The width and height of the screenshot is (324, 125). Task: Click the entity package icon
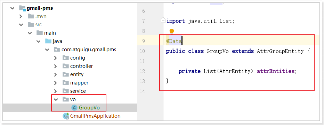point(65,74)
